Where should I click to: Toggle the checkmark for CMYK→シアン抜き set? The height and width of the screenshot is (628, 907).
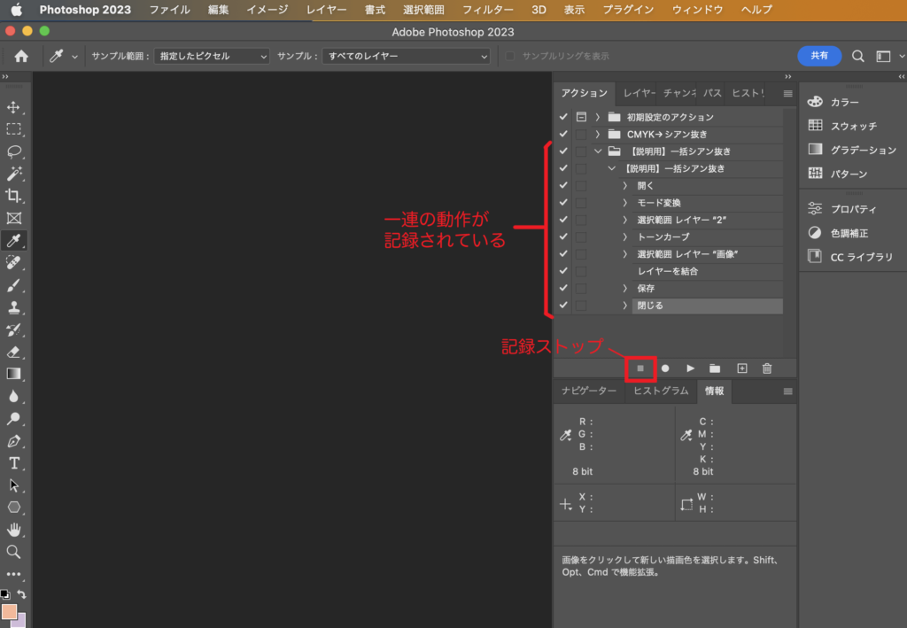563,134
